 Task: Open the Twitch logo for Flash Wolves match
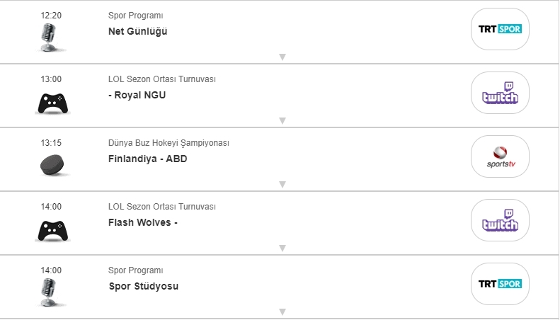(500, 220)
